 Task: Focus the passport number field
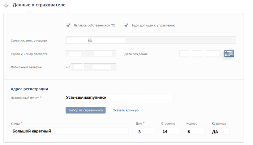click(x=100, y=54)
